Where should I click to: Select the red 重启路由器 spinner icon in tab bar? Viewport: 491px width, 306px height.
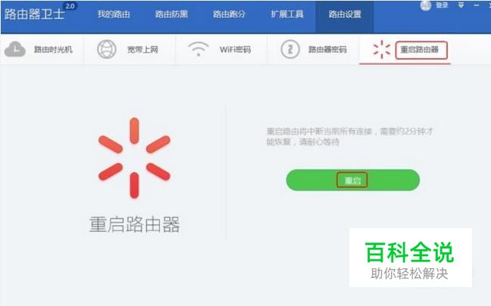tap(382, 49)
